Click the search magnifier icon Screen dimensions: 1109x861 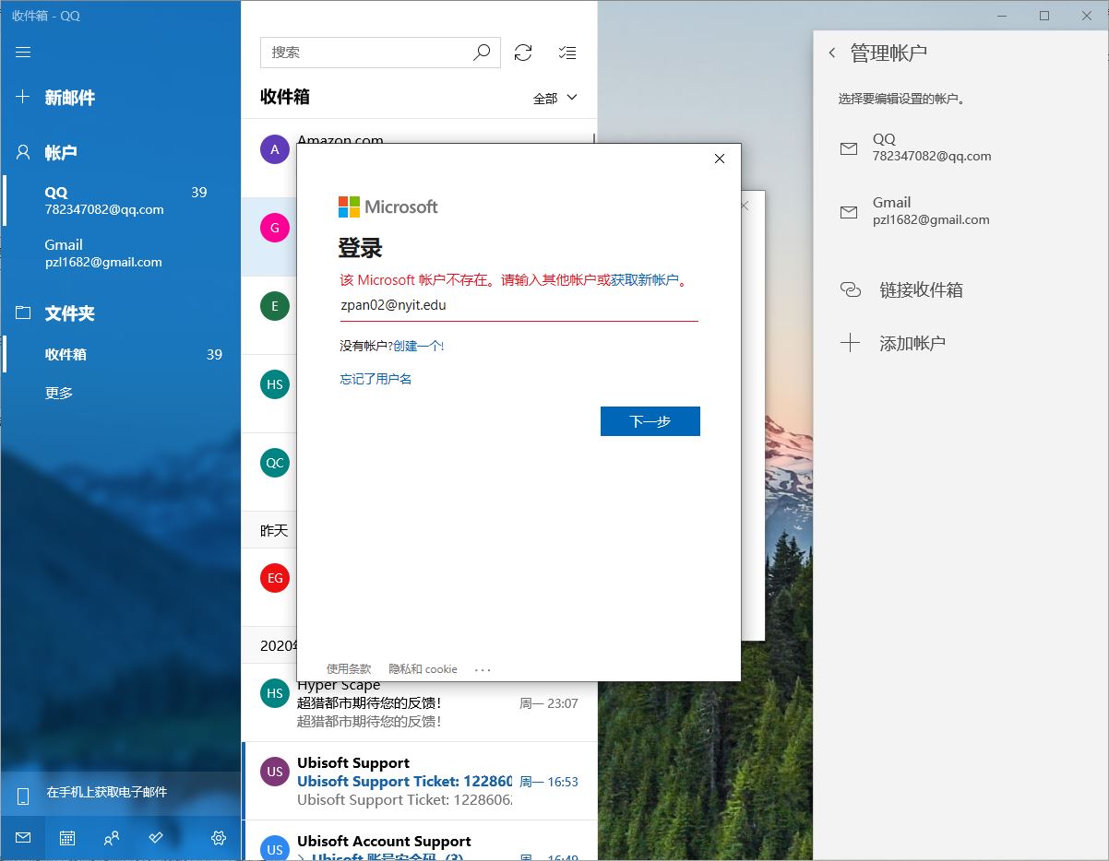tap(482, 53)
